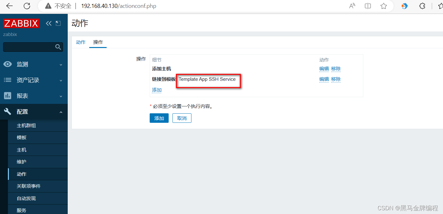Expand the 报表 menu chevron
Image resolution: width=443 pixels, height=214 pixels.
61,96
